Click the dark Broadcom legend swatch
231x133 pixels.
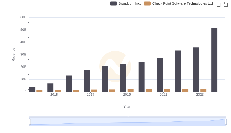113,3
